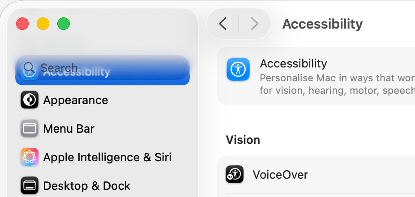Click the Menu Bar sidebar icon

30,129
